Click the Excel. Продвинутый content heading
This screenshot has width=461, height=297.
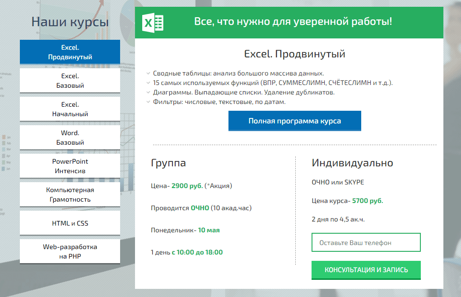pyautogui.click(x=294, y=54)
